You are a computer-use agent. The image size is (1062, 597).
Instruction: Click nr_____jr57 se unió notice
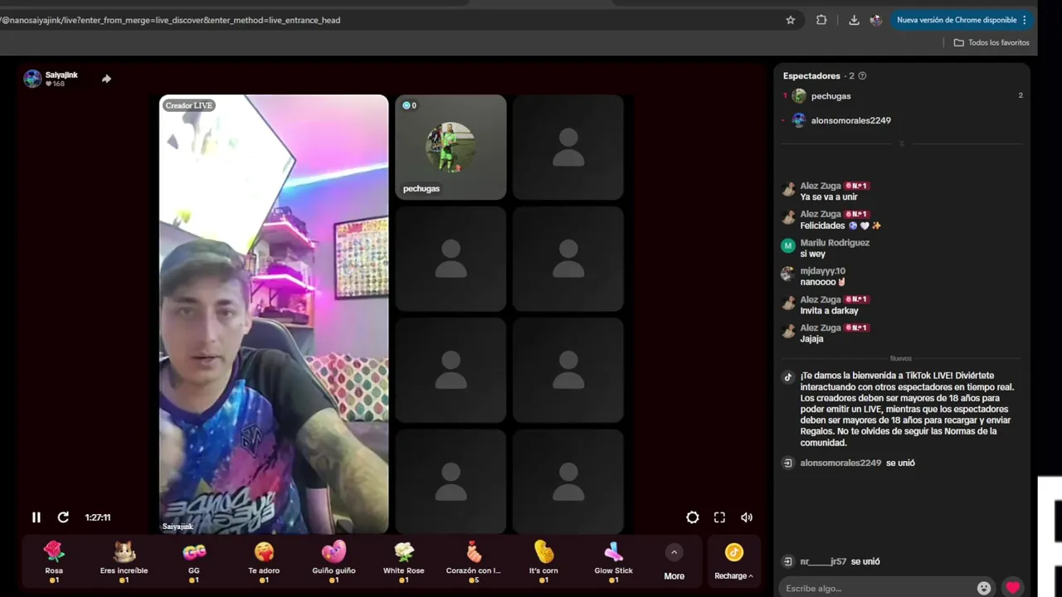[x=831, y=561]
